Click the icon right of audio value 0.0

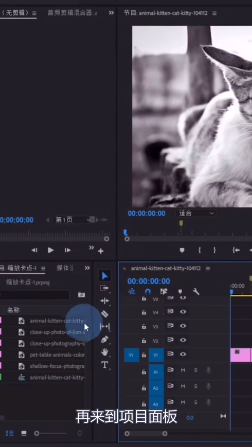[x=223, y=416]
